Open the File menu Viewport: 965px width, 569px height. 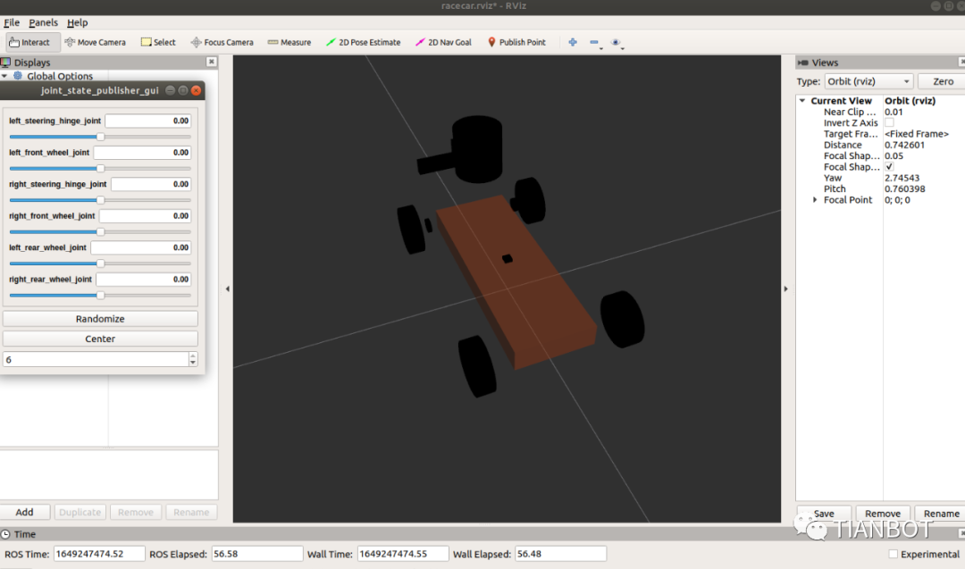12,22
